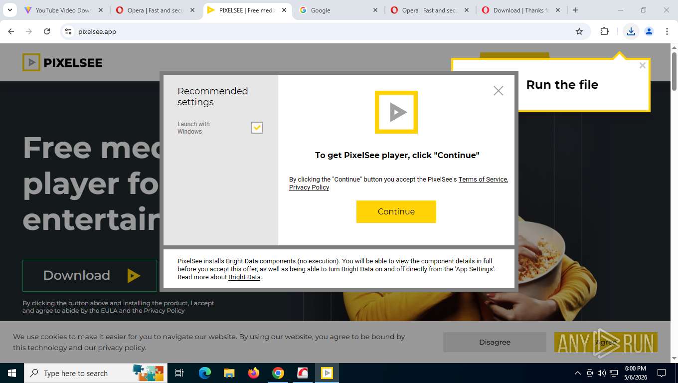
Task: Open the taskbar clock showing 6:00 PM
Action: pyautogui.click(x=635, y=373)
